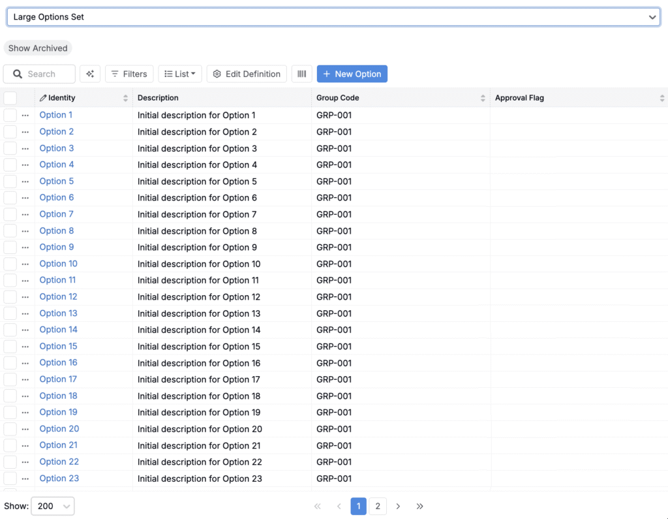Open row actions menu for Option 5
Screen dimensions: 668x519
pyautogui.click(x=25, y=181)
